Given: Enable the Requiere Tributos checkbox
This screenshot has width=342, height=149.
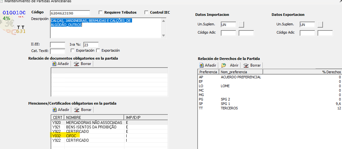Looking at the screenshot, I should (101, 13).
